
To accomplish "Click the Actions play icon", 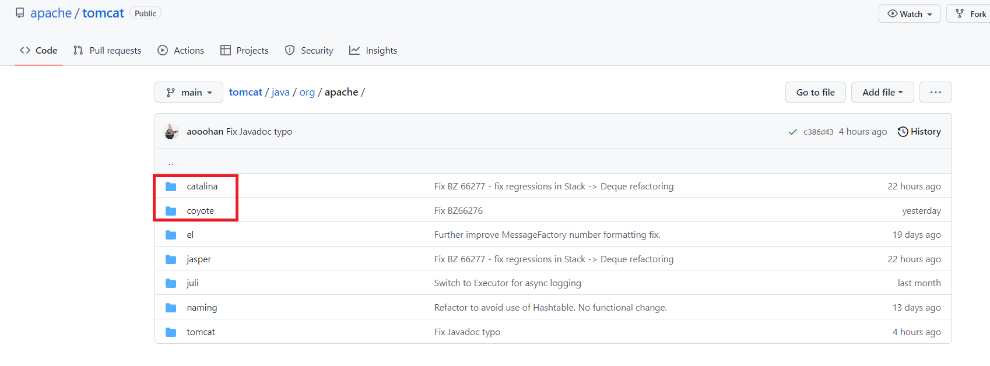I will (x=163, y=50).
